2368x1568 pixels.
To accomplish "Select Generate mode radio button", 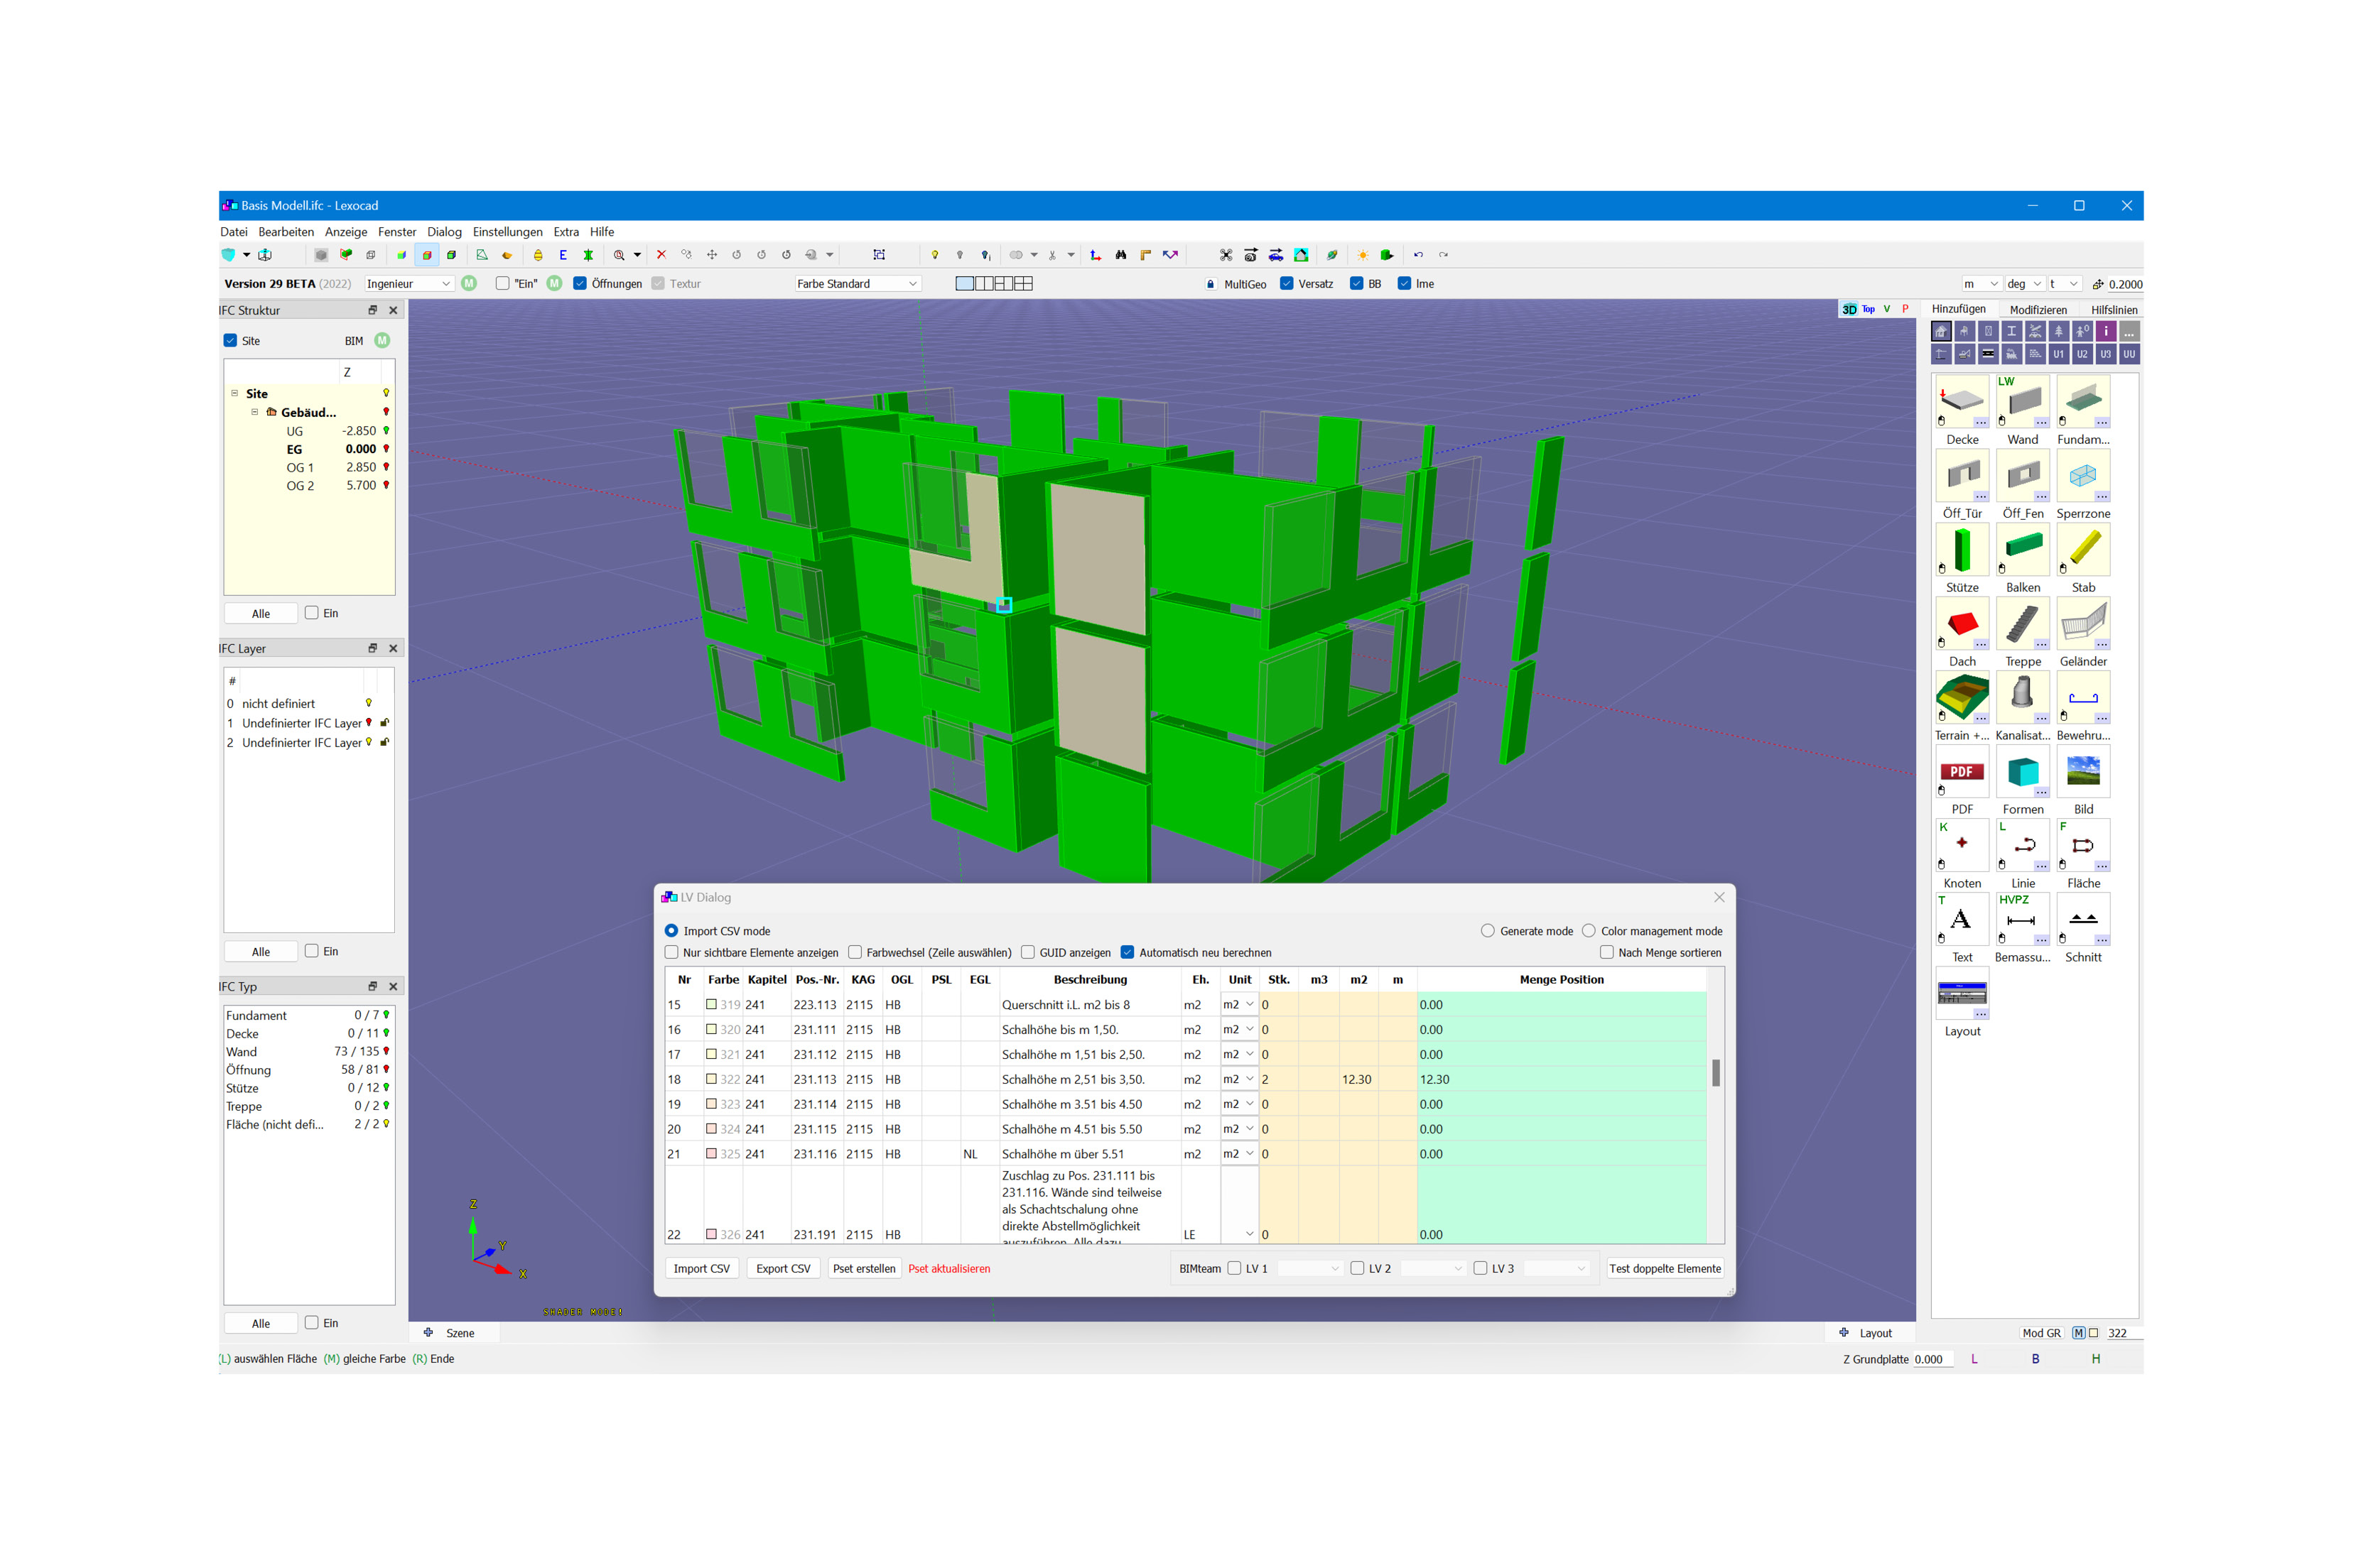I will (1488, 931).
